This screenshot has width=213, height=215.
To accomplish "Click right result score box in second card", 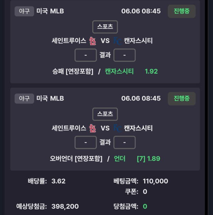I will [x=125, y=143].
